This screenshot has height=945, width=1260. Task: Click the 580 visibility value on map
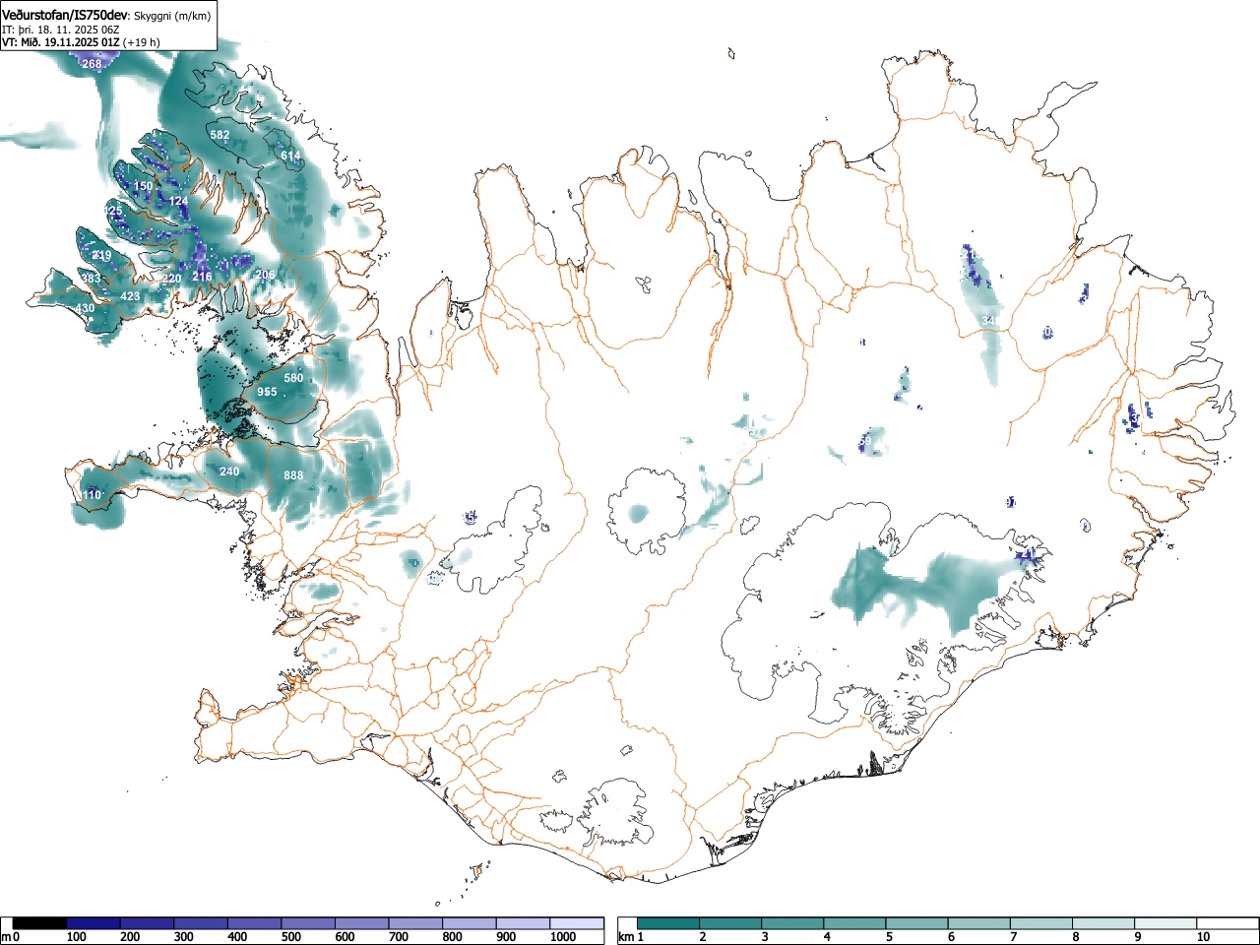293,378
